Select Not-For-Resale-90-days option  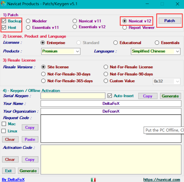click(x=106, y=74)
